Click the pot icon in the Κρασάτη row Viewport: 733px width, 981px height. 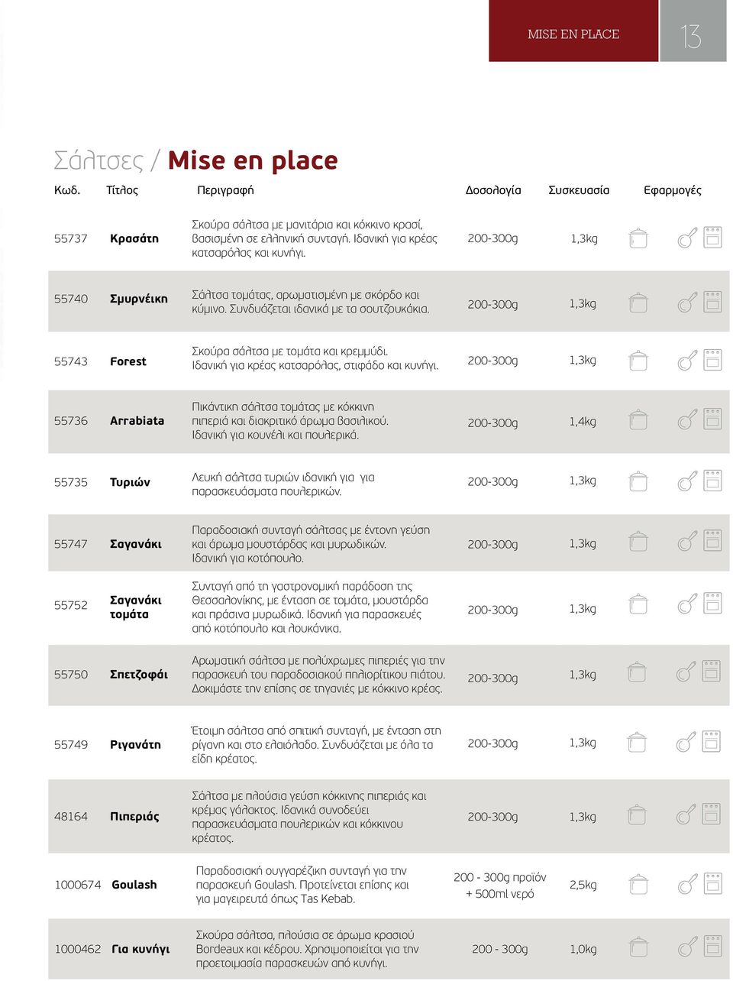tap(638, 238)
